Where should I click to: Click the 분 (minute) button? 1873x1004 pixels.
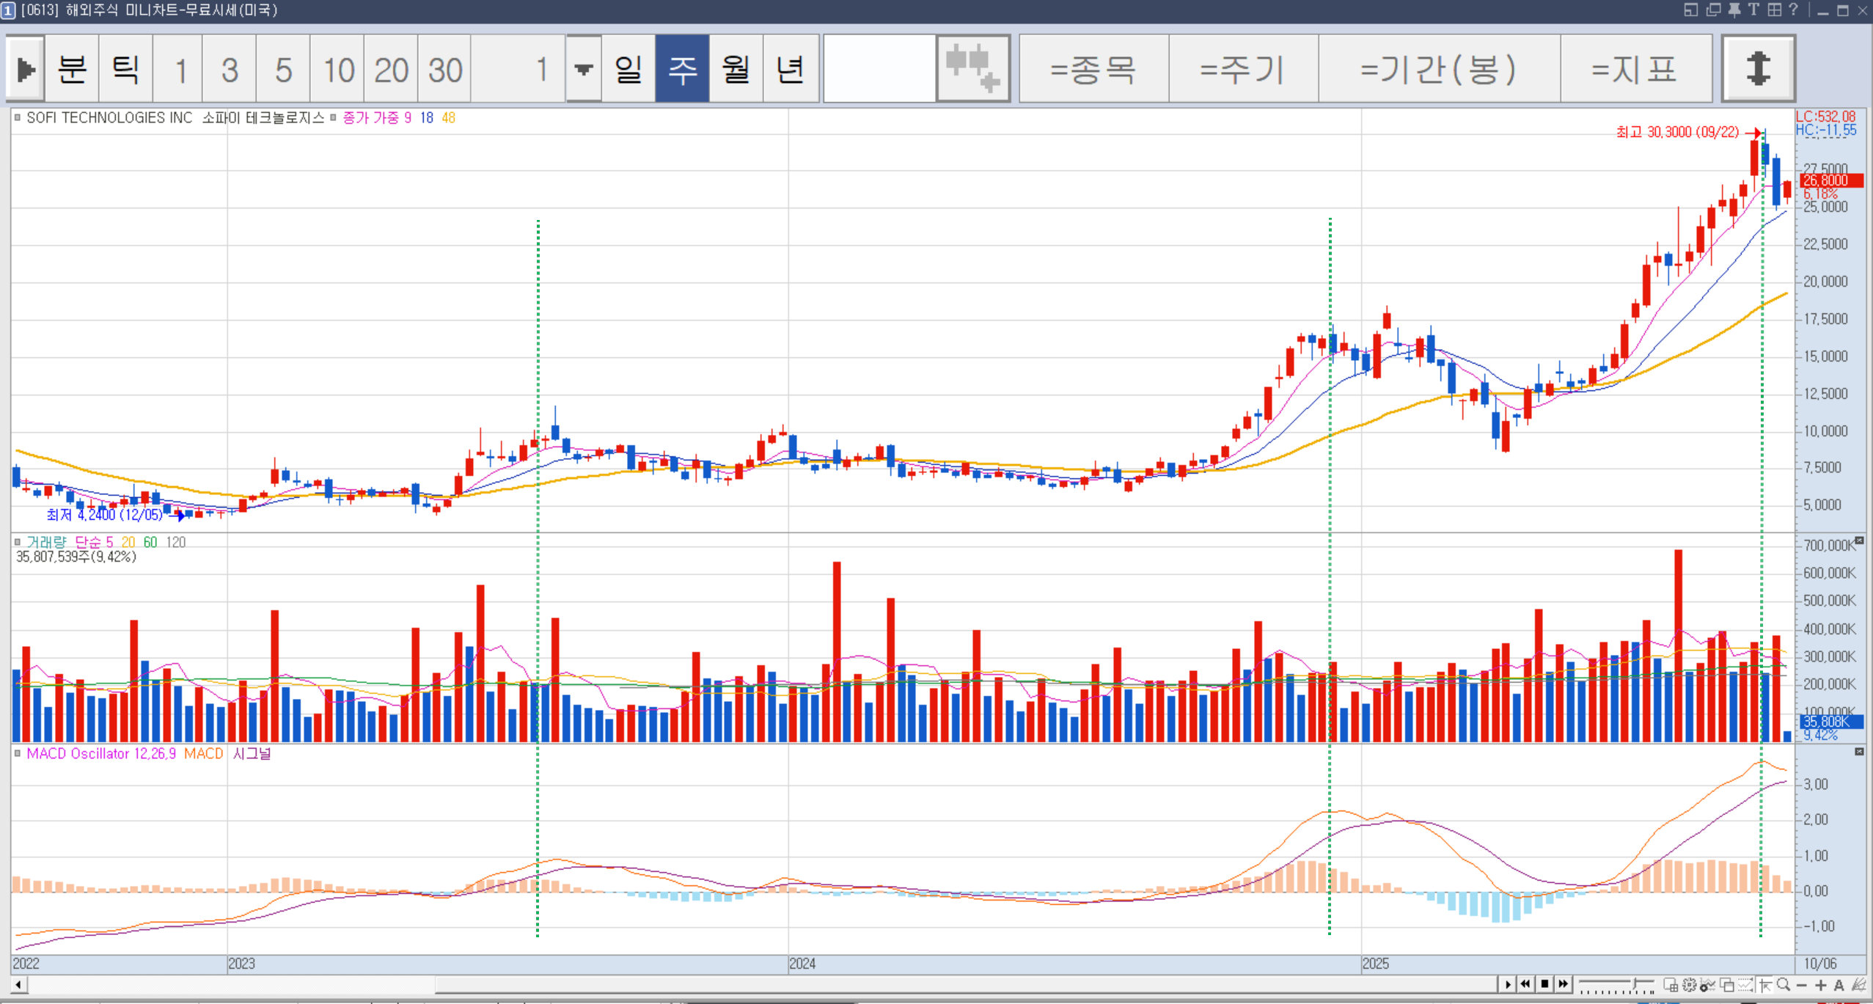pyautogui.click(x=72, y=69)
